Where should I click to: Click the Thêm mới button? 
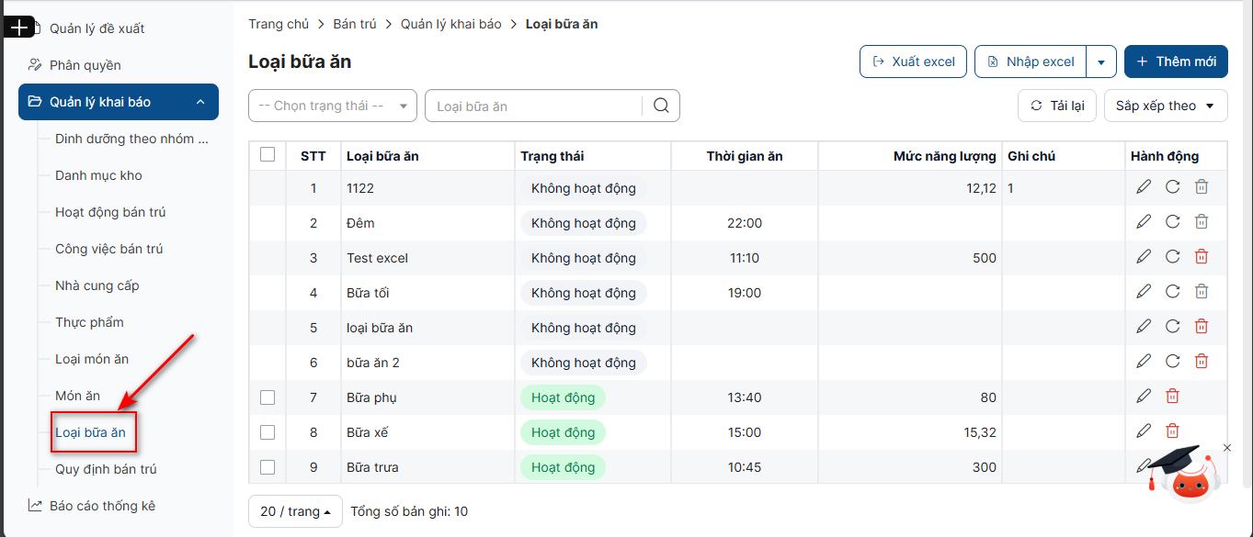[x=1175, y=62]
